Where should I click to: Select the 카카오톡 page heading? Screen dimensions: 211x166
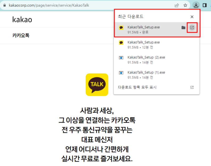(21, 35)
